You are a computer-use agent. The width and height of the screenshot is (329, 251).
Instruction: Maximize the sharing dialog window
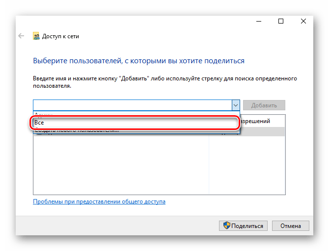click(x=281, y=21)
